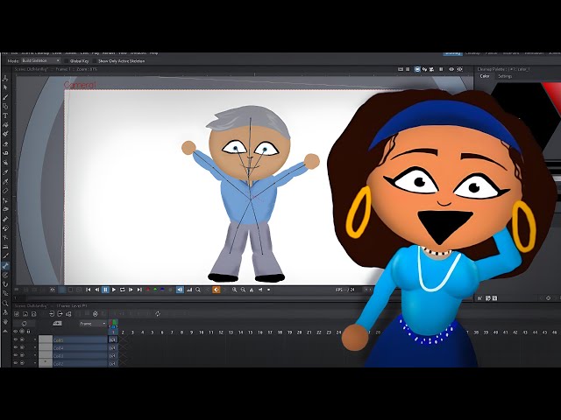Click frame 10 in the timeline ruler

201,332
